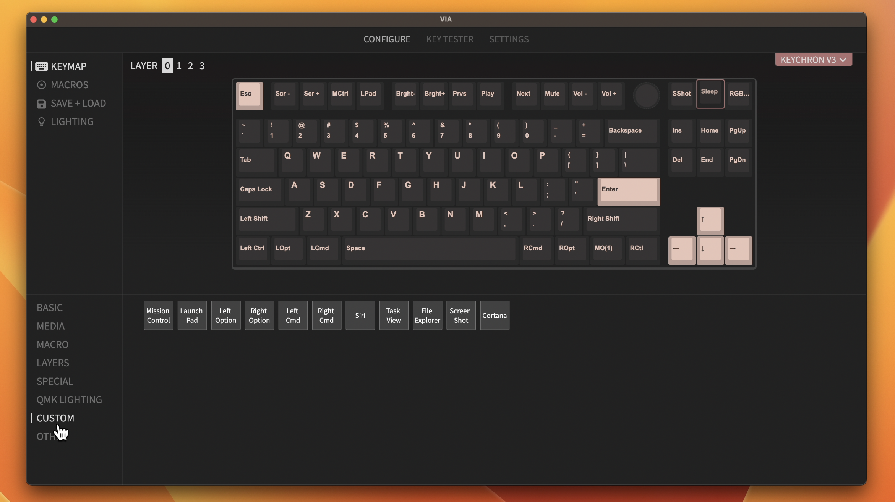Show the QMK Lighting keycode category

pos(69,399)
